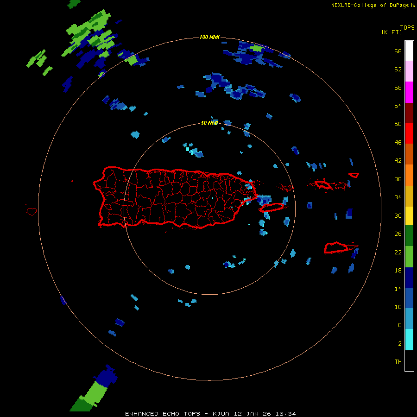
Task: Click the 50 NMI range ring label
Action: [x=209, y=123]
